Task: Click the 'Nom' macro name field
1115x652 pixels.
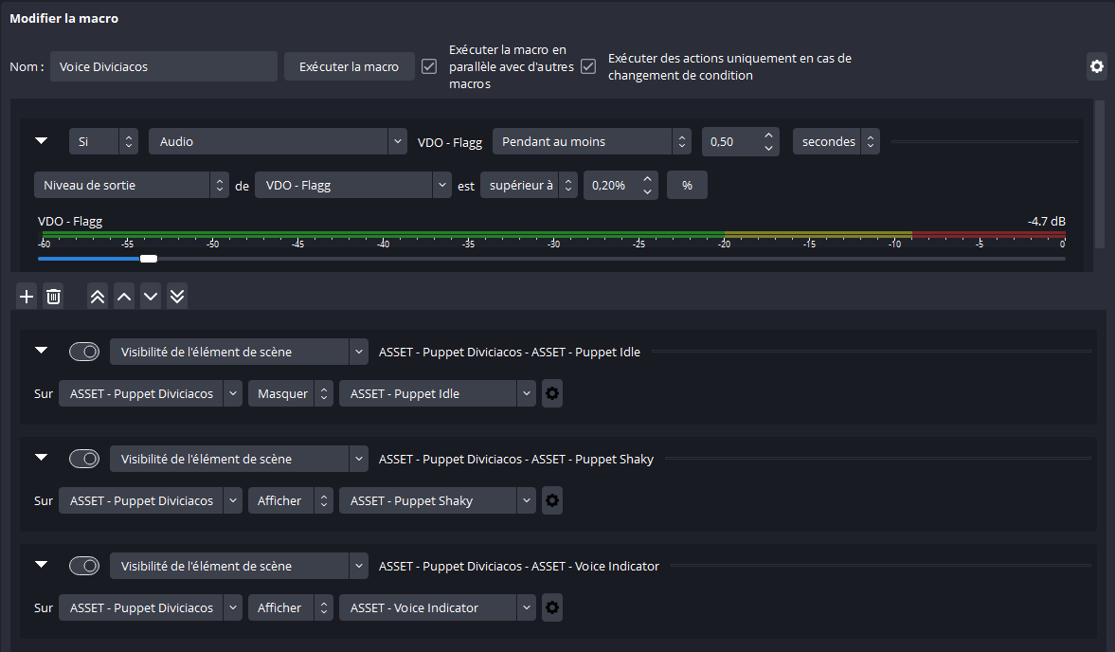Action: tap(163, 66)
